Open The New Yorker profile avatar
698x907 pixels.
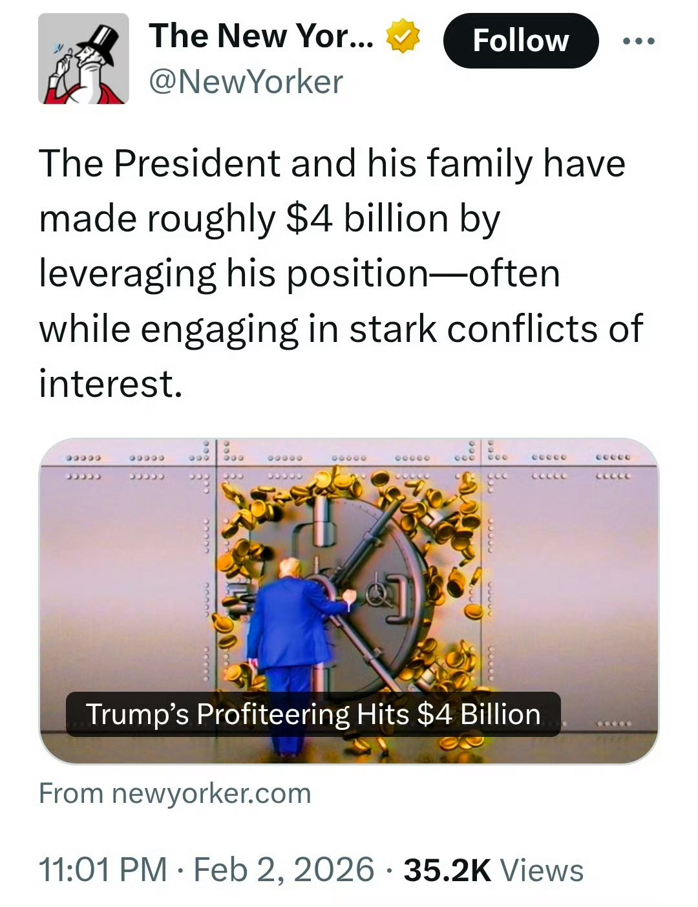pos(83,59)
